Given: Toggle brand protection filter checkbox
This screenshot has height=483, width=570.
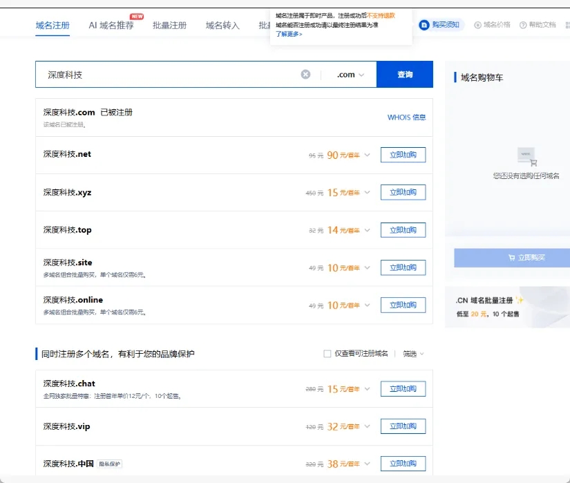Looking at the screenshot, I should point(327,353).
